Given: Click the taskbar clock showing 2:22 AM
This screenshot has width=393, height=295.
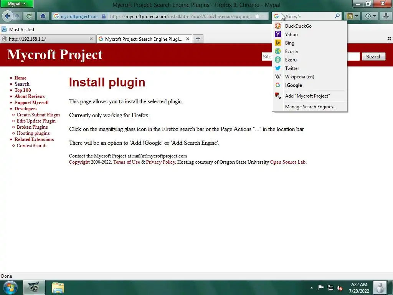Looking at the screenshot, I should [x=359, y=288].
